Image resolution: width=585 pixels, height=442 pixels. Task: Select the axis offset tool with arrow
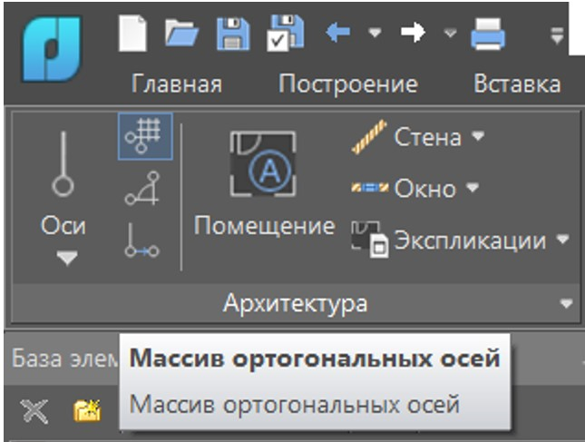[141, 241]
